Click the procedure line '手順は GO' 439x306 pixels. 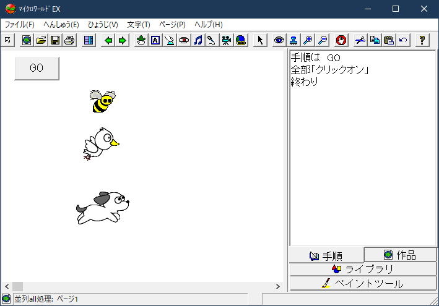tap(316, 58)
